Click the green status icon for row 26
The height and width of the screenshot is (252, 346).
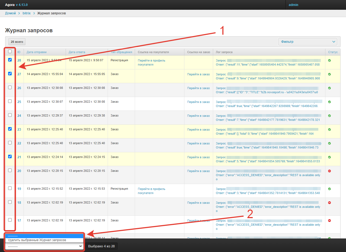coord(329,88)
